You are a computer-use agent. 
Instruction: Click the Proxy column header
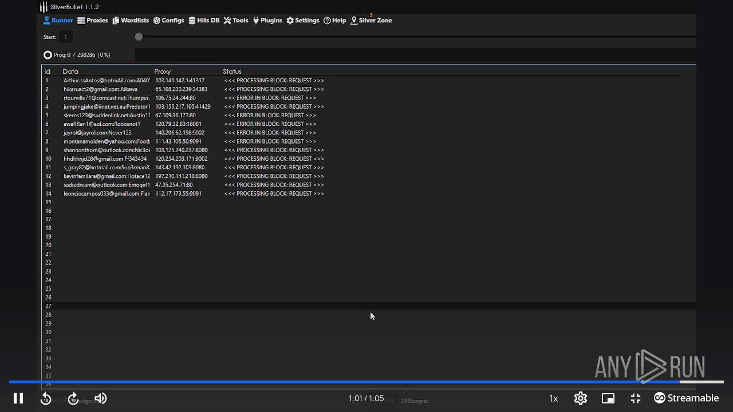coord(163,72)
